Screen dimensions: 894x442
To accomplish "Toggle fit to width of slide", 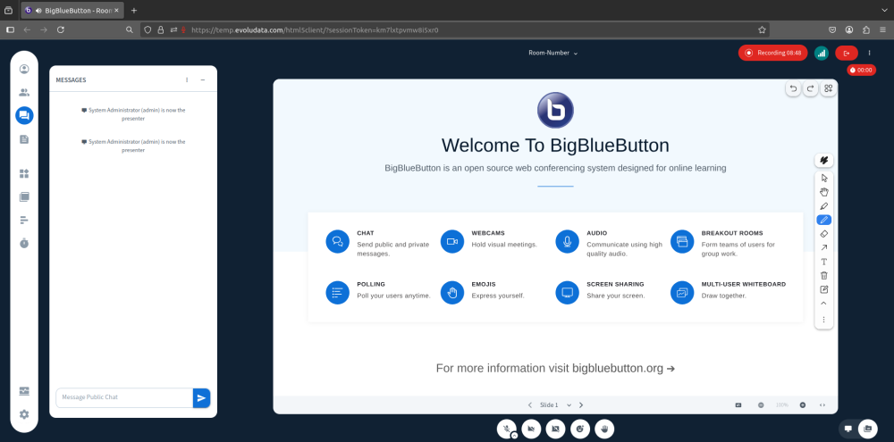I will 822,405.
